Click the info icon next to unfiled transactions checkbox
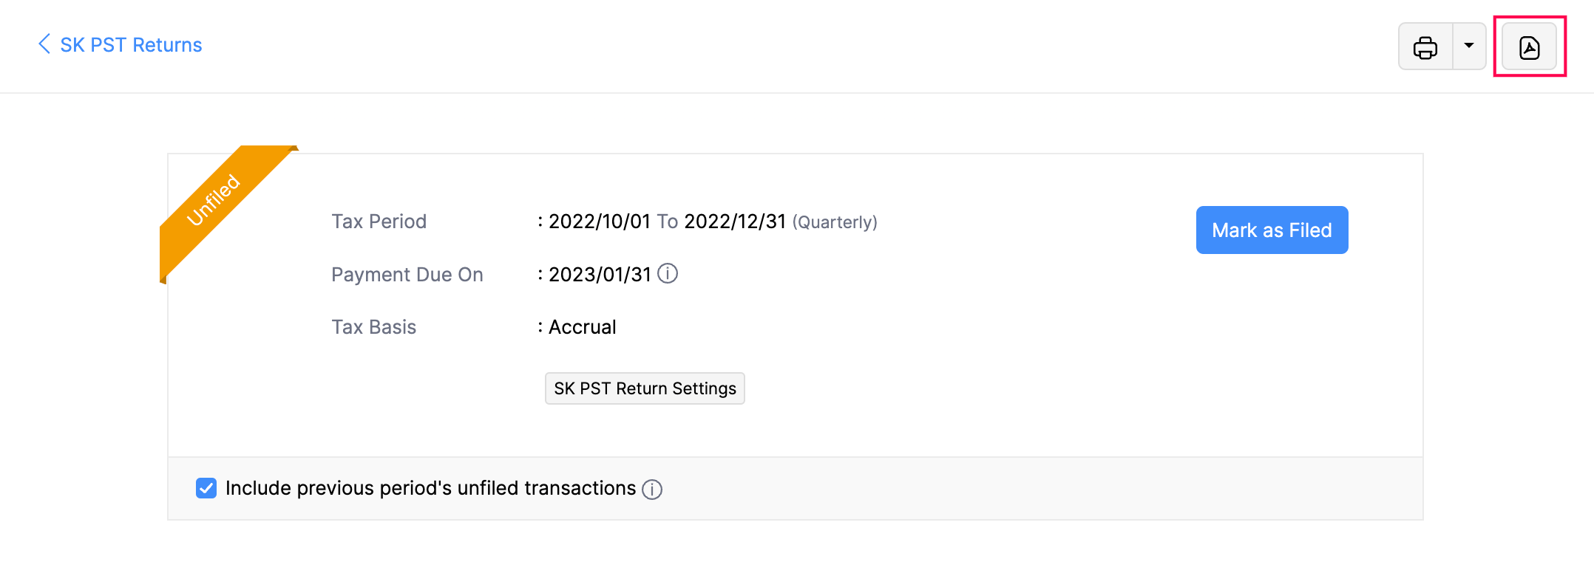 (x=653, y=489)
